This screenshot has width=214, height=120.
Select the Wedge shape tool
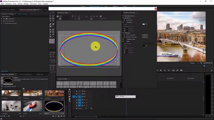pyautogui.click(x=50, y=34)
